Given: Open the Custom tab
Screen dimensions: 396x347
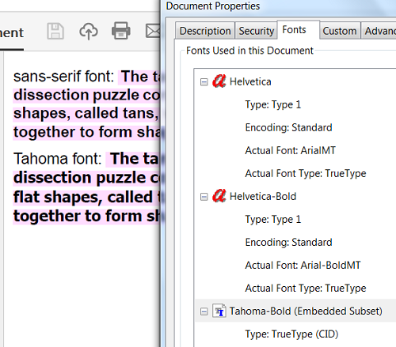Looking at the screenshot, I should coord(340,31).
